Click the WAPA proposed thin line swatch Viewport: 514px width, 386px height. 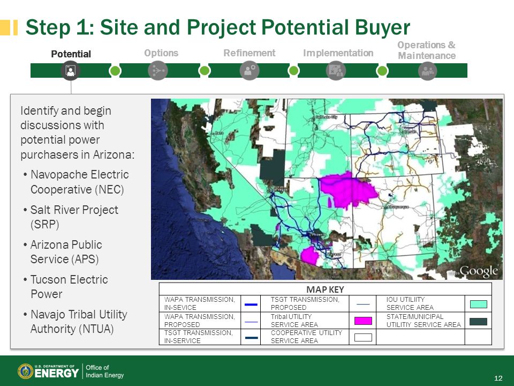(x=251, y=322)
